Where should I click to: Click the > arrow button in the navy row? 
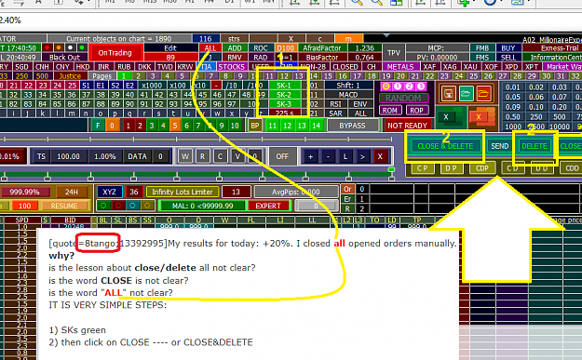(362, 156)
